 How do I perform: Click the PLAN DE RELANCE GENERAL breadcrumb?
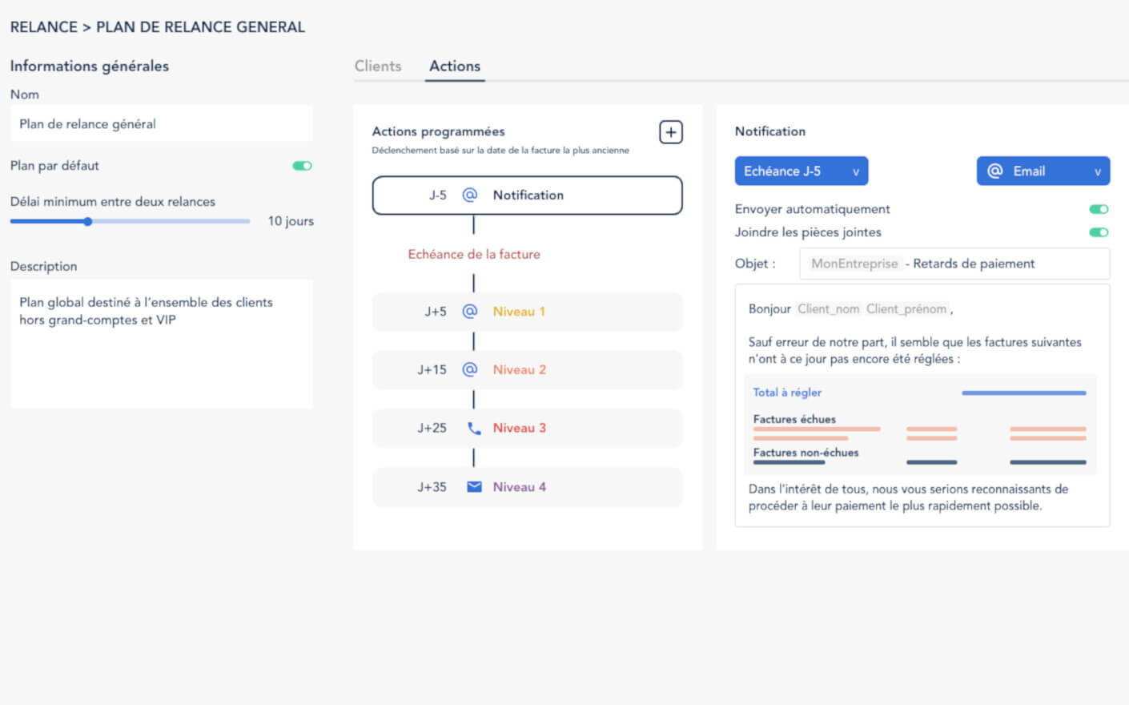coord(201,27)
